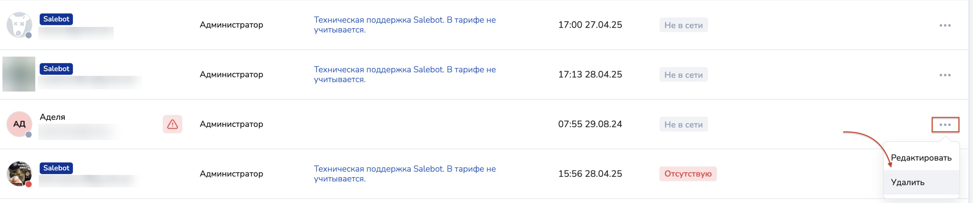Image resolution: width=973 pixels, height=203 pixels.
Task: Click the blurred square avatar in second row
Action: (x=19, y=74)
